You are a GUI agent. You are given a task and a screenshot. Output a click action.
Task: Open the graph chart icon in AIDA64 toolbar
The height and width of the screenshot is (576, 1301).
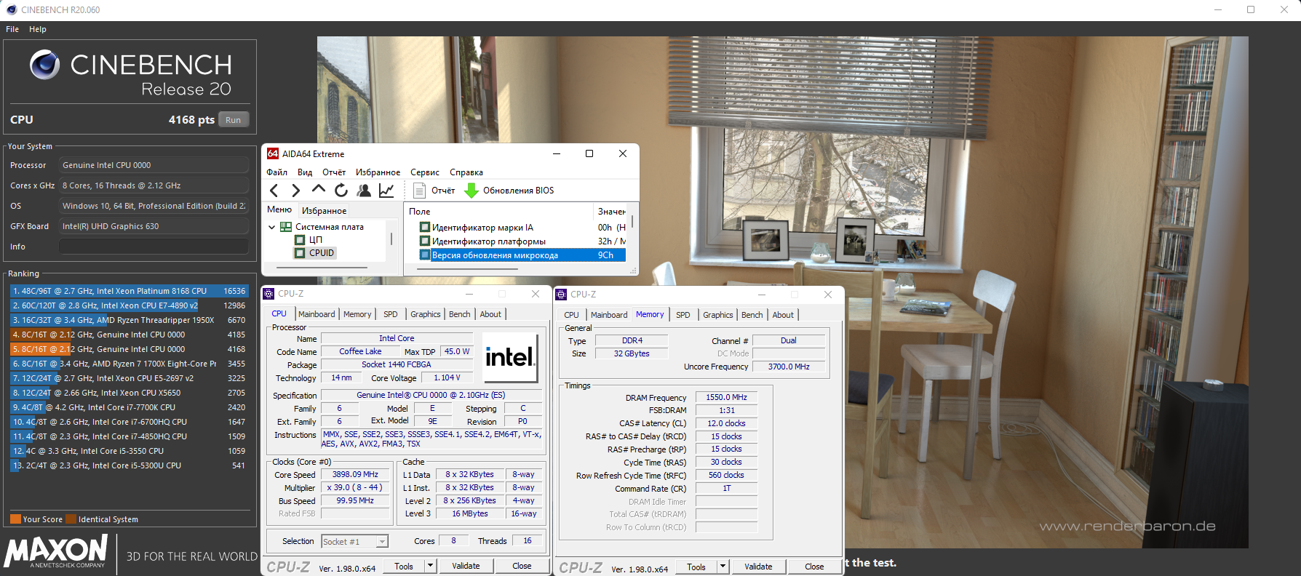click(386, 191)
